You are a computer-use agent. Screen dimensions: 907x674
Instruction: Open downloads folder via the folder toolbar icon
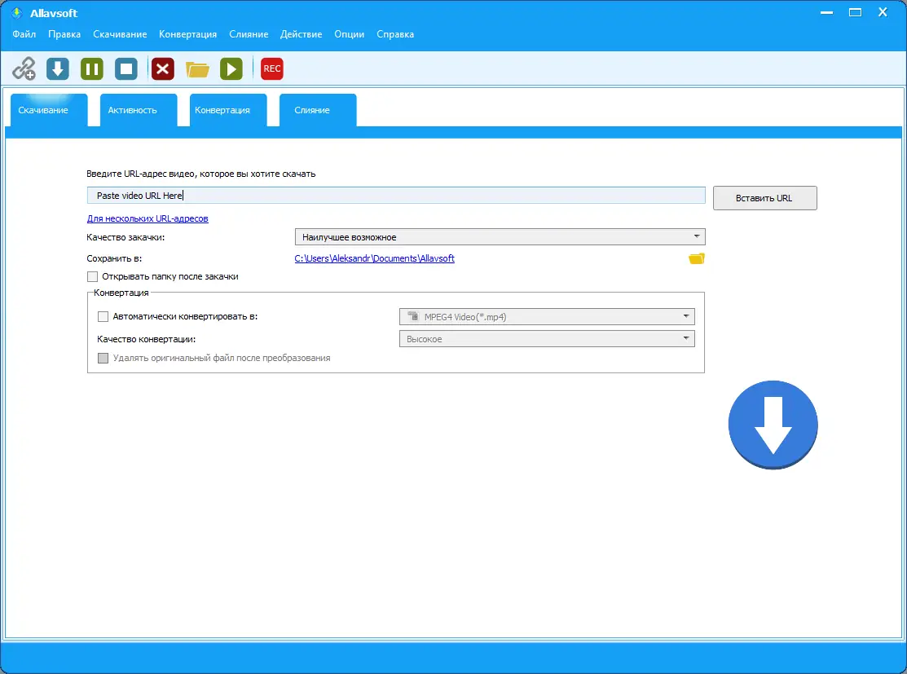click(197, 68)
